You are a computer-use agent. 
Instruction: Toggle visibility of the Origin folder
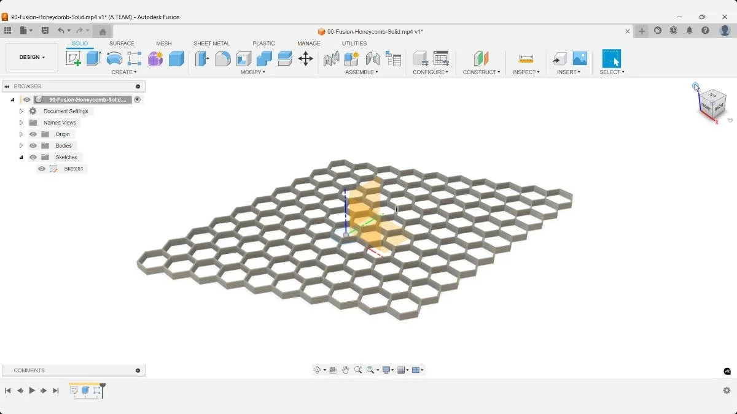click(x=33, y=134)
